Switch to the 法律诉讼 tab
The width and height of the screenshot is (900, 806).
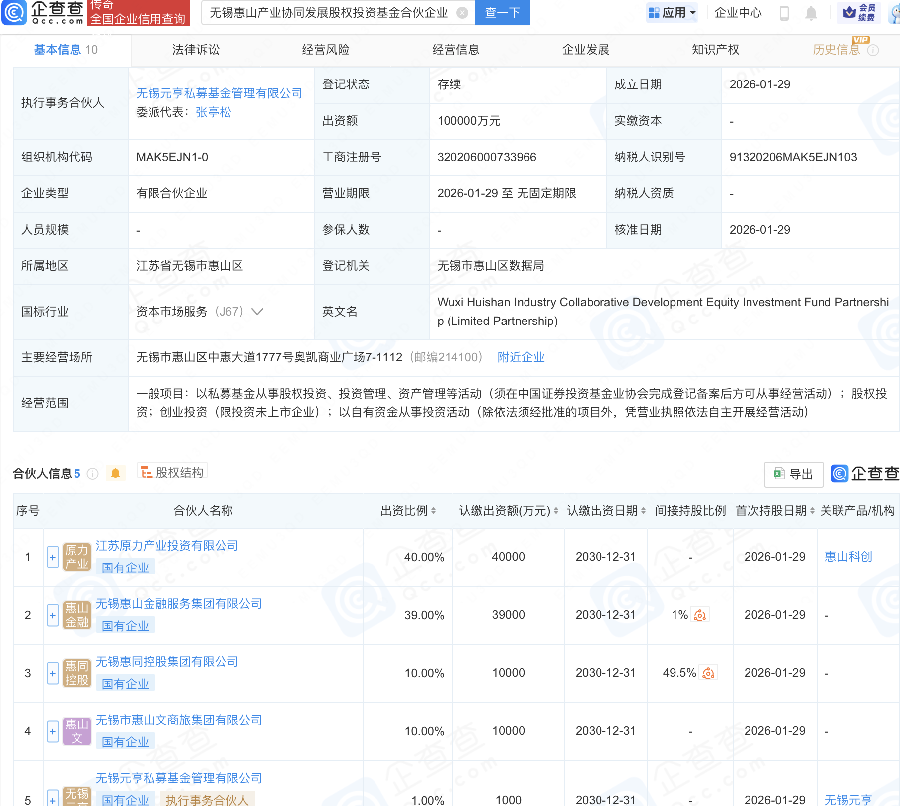(196, 50)
